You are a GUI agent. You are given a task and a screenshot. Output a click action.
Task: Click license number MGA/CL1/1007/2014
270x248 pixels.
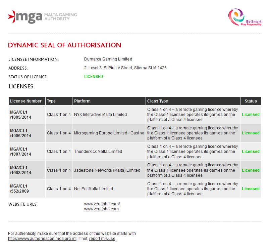pos(21,152)
